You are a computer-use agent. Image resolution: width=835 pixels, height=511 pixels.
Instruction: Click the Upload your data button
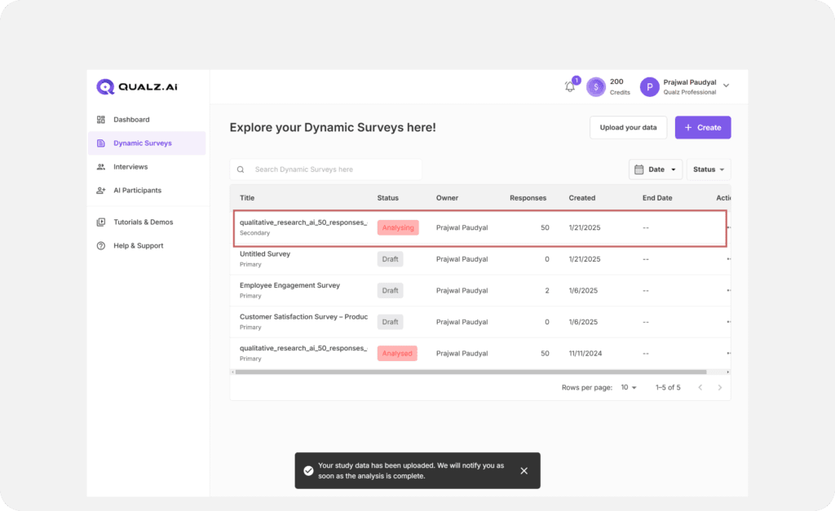[x=628, y=127]
